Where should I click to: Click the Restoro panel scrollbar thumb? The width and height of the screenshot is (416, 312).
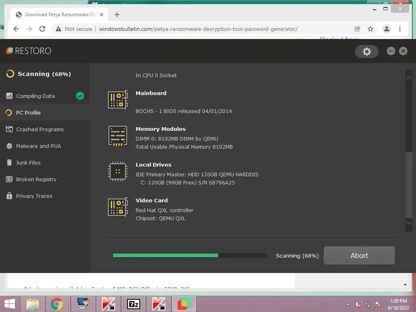pos(409,185)
